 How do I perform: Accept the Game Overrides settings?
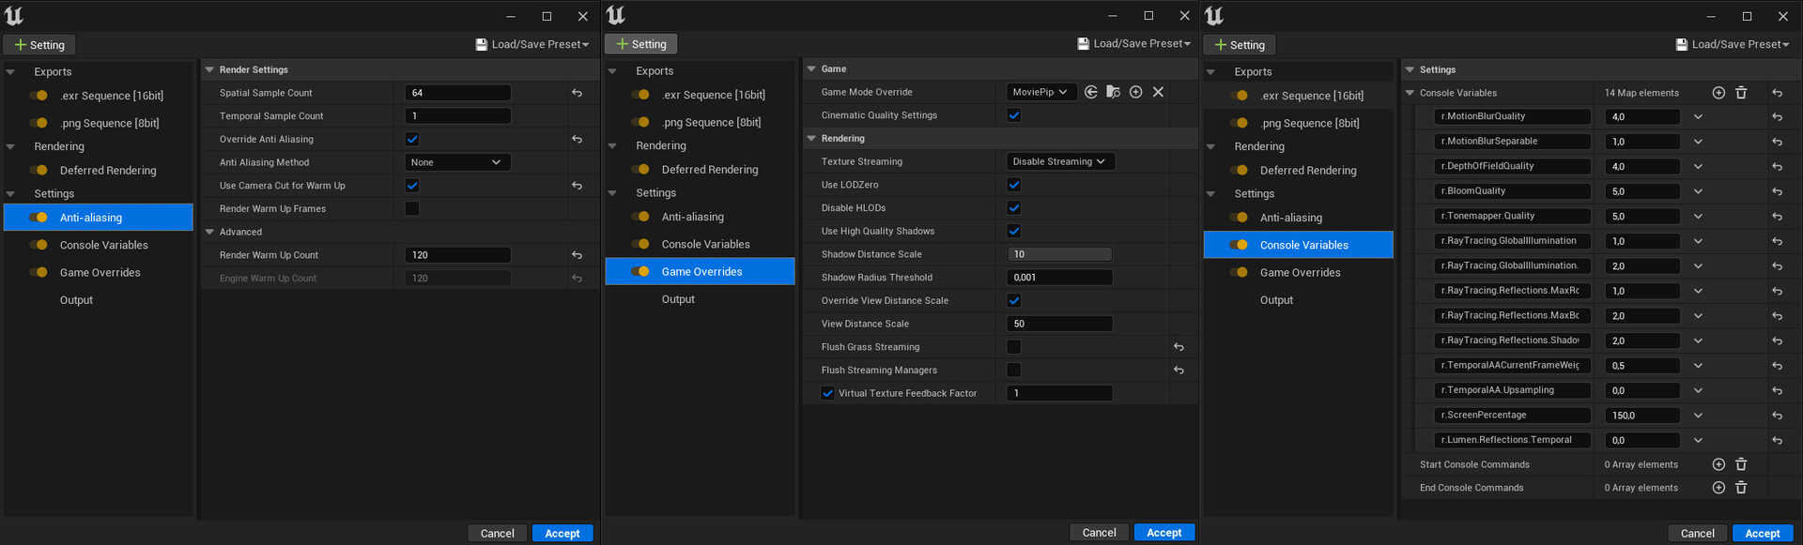[x=1163, y=533]
